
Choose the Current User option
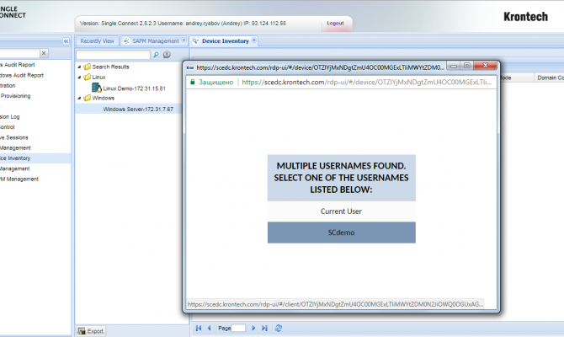coord(342,211)
